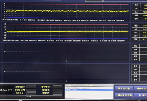The width and height of the screenshot is (147, 101).
Task: Click the X-Ray OFF status indicator
Action: coord(6,90)
